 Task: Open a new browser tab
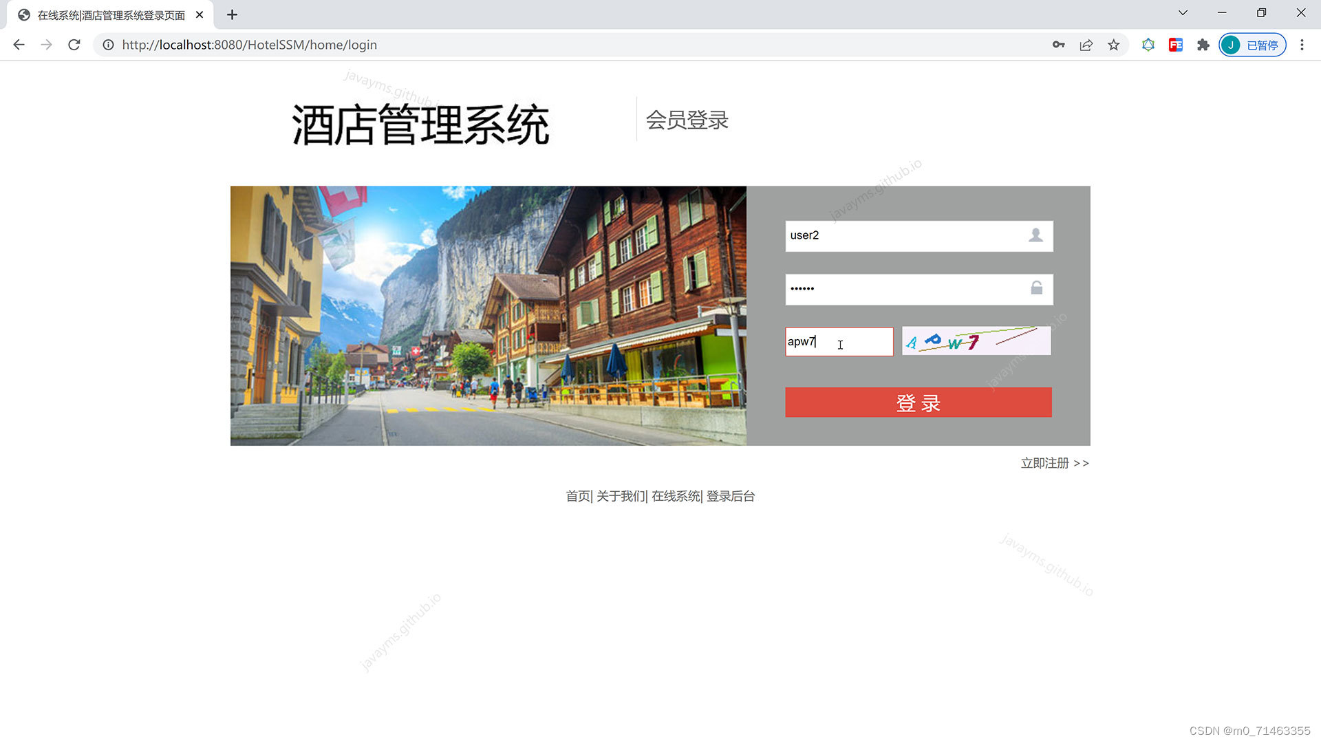point(232,14)
